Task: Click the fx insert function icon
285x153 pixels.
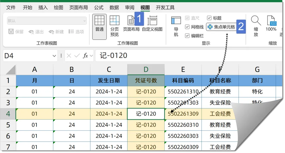Action: tap(85, 56)
